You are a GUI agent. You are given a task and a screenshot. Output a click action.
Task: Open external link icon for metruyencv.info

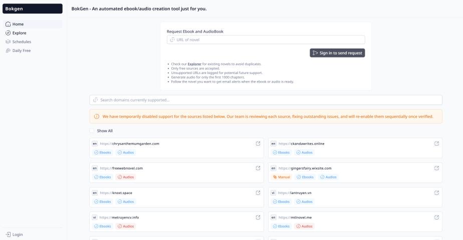258,217
